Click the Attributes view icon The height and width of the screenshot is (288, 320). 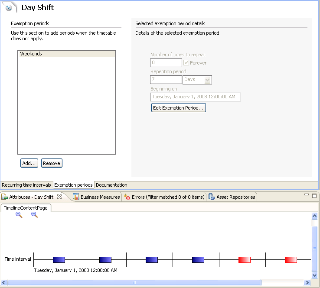(x=5, y=197)
